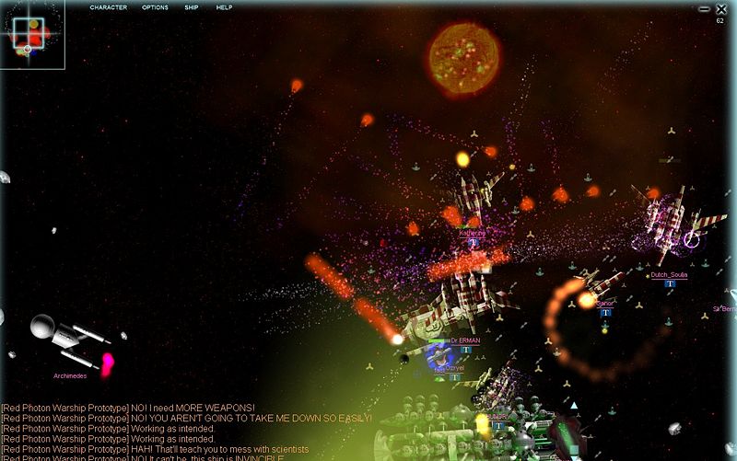This screenshot has height=461, width=737.
Task: Click the T badge under Dr ERMAN
Action: point(466,350)
